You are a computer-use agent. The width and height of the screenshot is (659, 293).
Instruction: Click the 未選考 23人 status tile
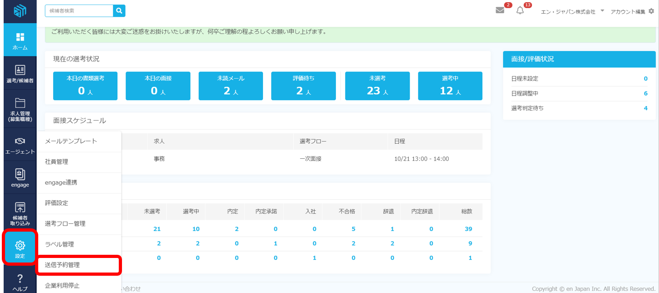[x=377, y=86]
